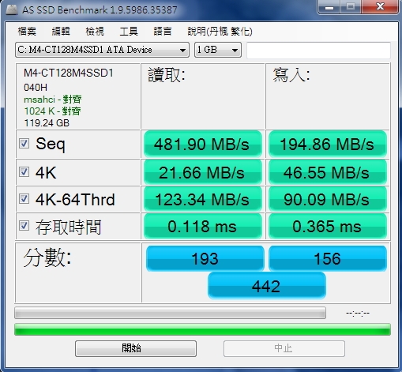The width and height of the screenshot is (402, 372).
Task: Toggle the 4K test checkbox
Action: 24,172
